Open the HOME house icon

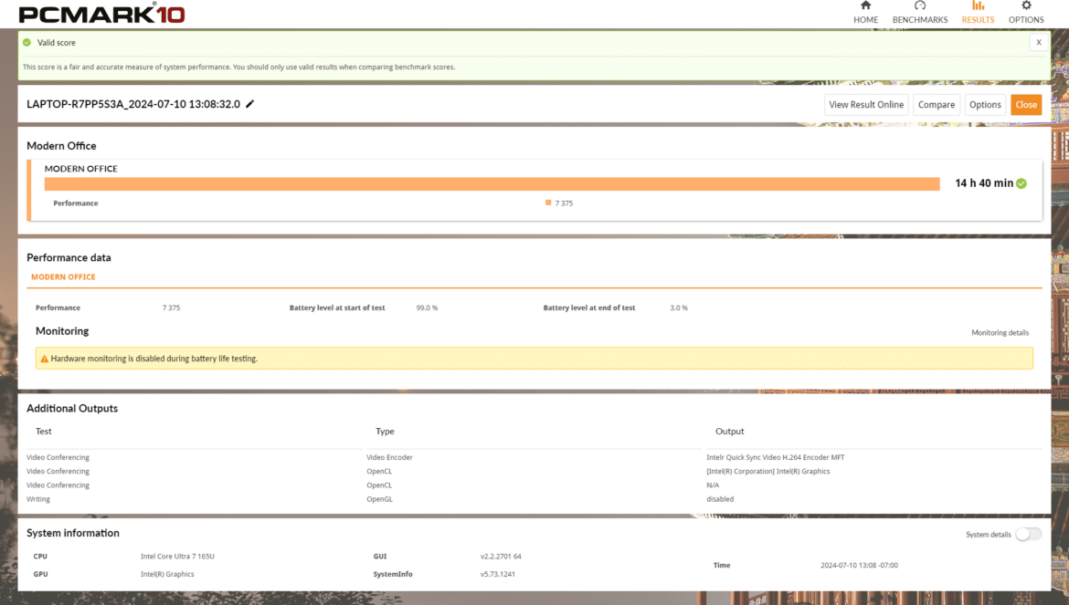click(x=865, y=5)
